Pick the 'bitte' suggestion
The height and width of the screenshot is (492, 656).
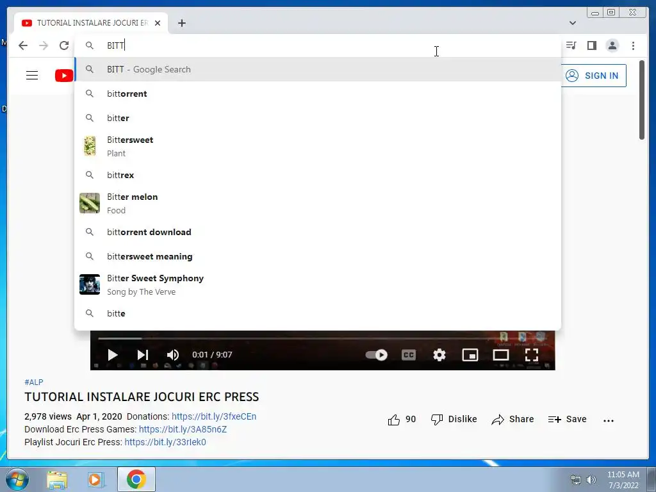(x=318, y=313)
